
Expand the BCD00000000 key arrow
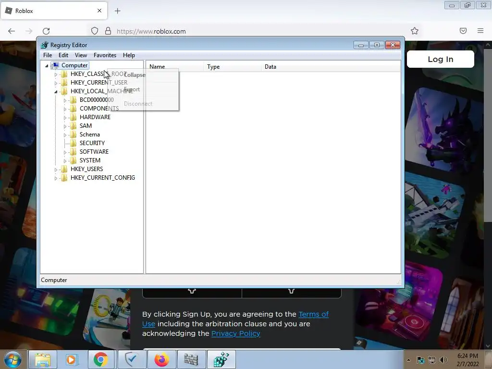tap(65, 100)
